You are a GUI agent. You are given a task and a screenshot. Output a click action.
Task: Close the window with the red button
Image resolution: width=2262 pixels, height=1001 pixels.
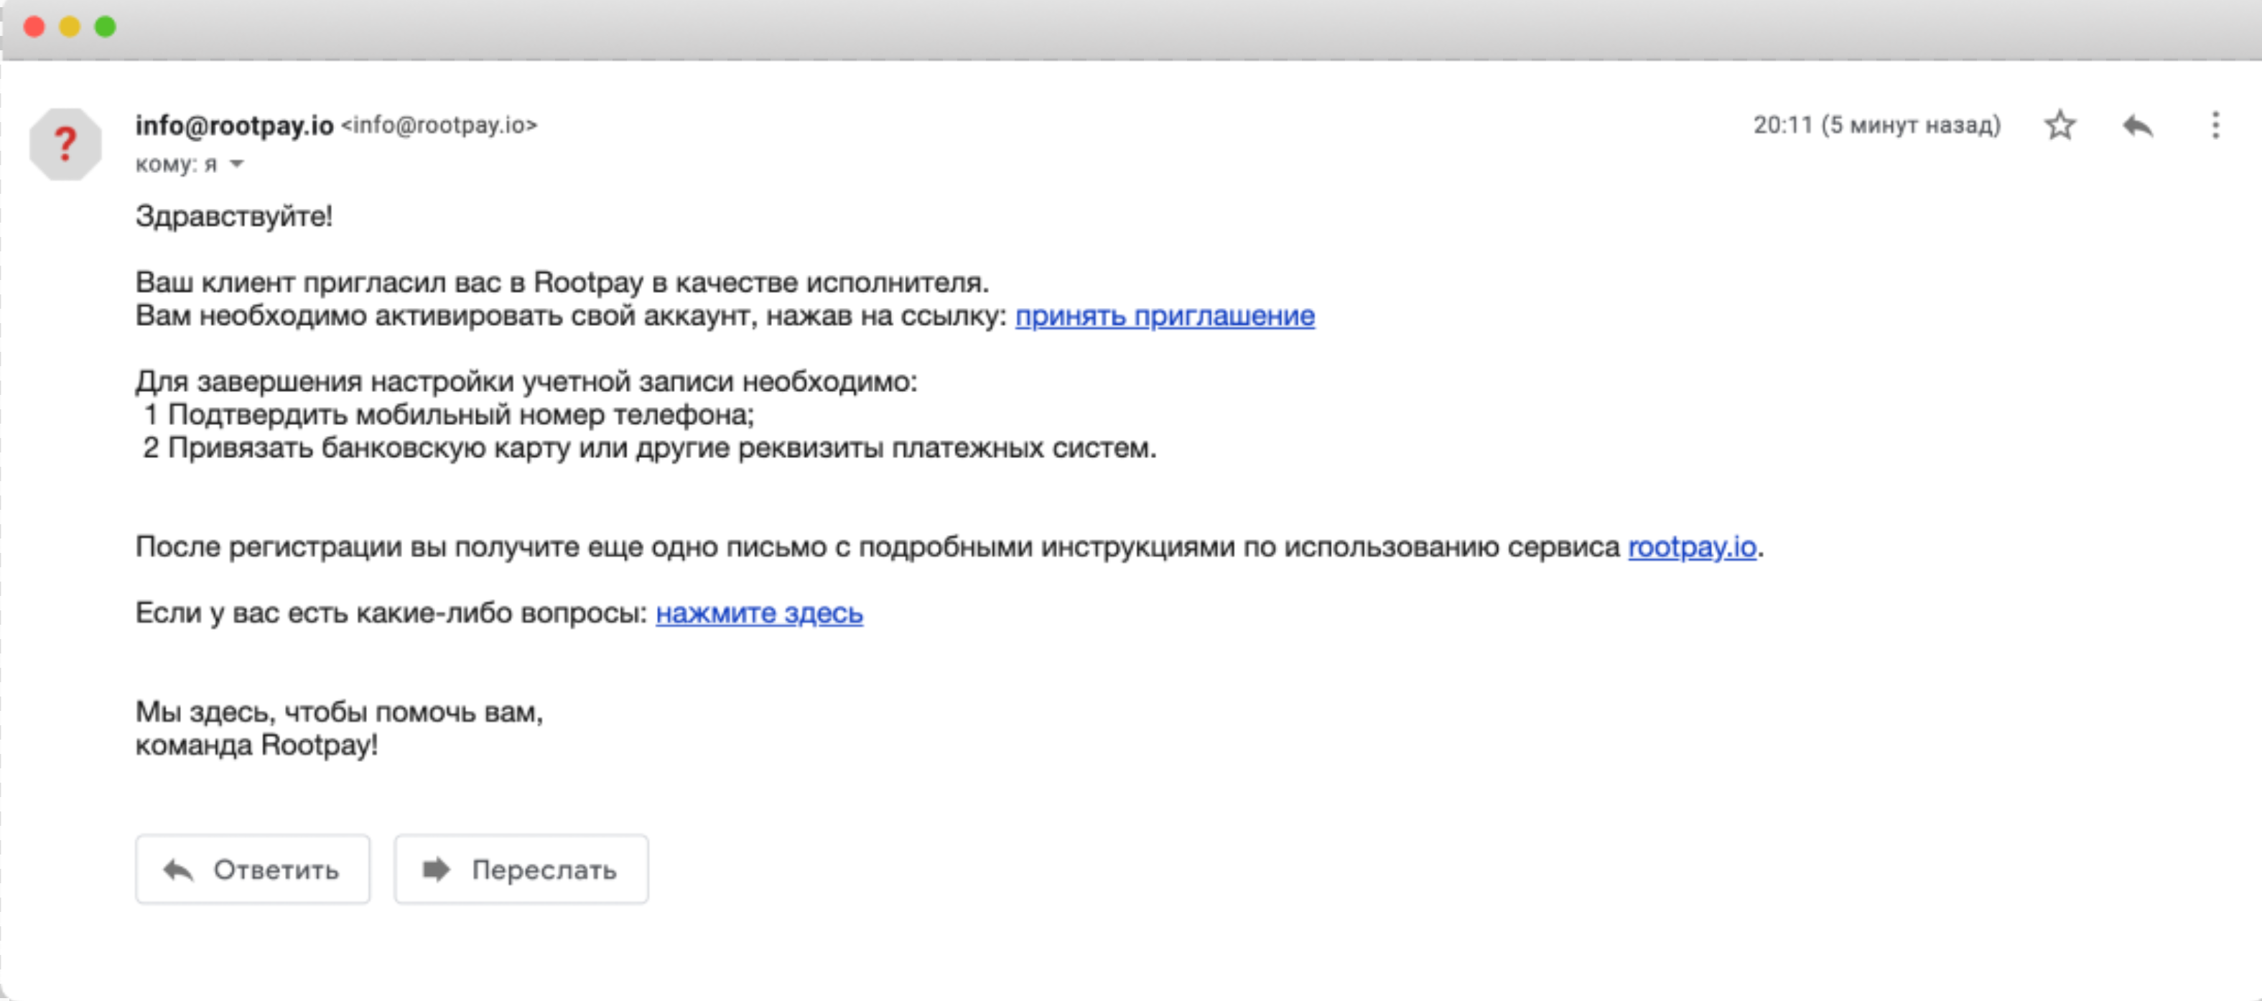[x=34, y=27]
